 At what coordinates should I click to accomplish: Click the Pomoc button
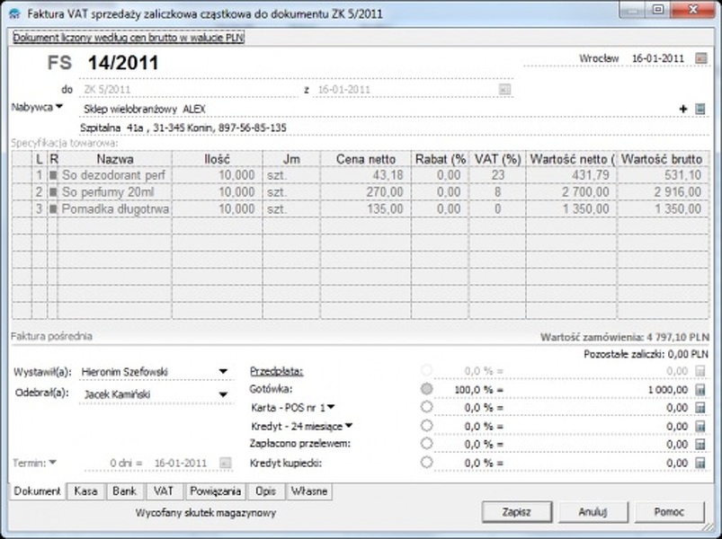pyautogui.click(x=668, y=511)
